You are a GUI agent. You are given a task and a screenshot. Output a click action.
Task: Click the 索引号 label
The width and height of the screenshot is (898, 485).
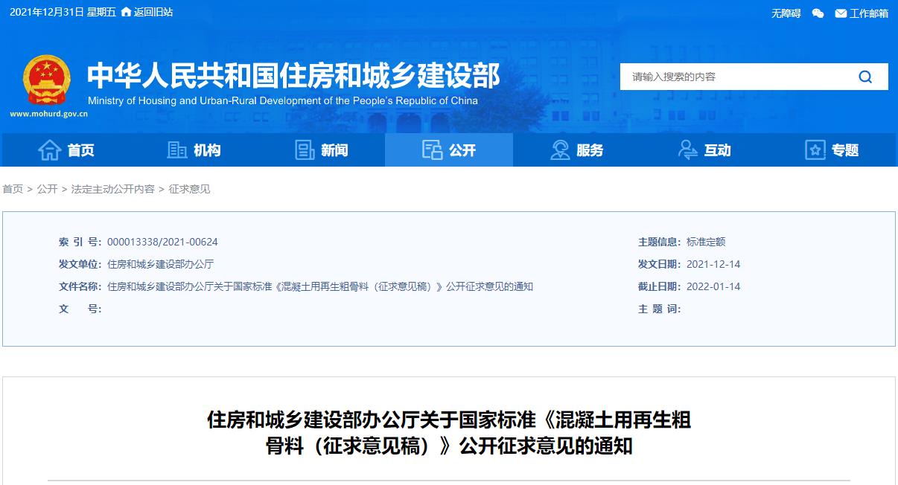coord(80,242)
